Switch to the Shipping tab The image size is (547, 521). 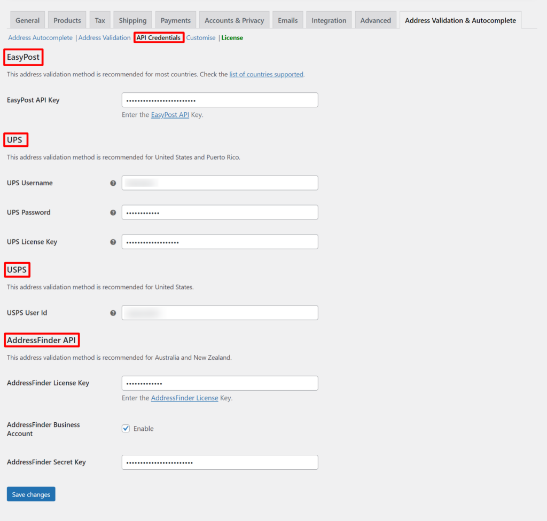(132, 20)
